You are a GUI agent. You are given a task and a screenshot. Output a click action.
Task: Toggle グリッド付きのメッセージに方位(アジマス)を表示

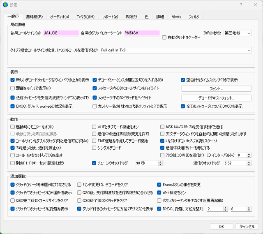tap(79, 209)
